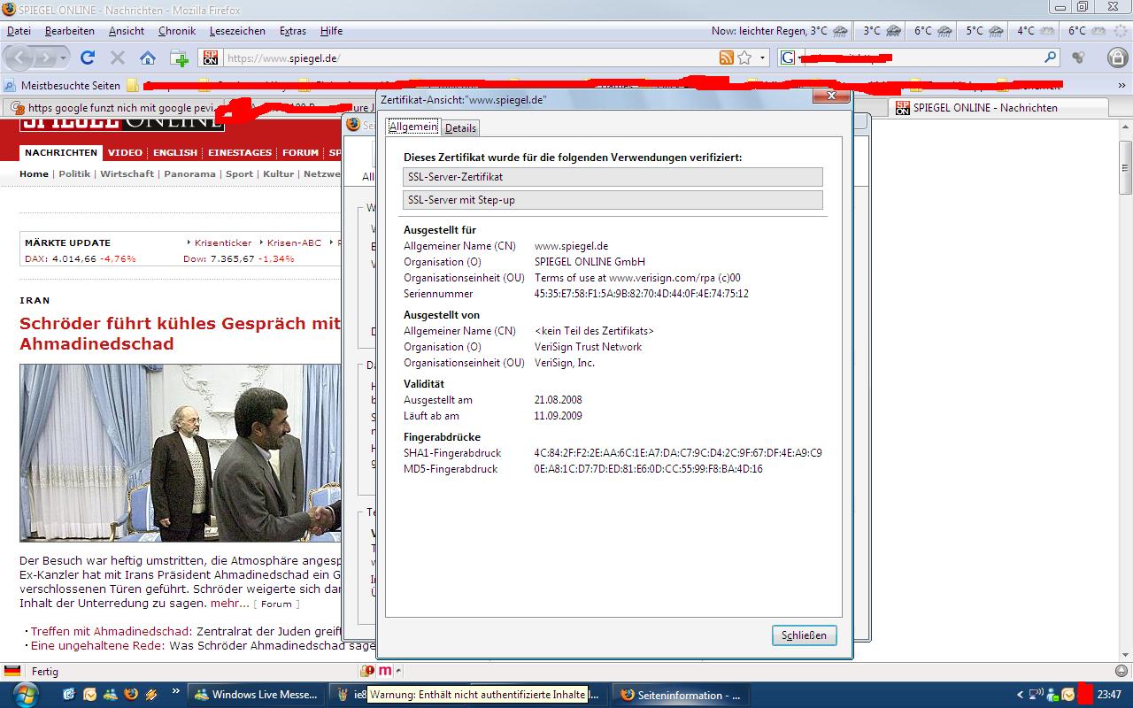This screenshot has height=708, width=1133.
Task: Switch to the Details tab of certificate
Action: tap(460, 127)
